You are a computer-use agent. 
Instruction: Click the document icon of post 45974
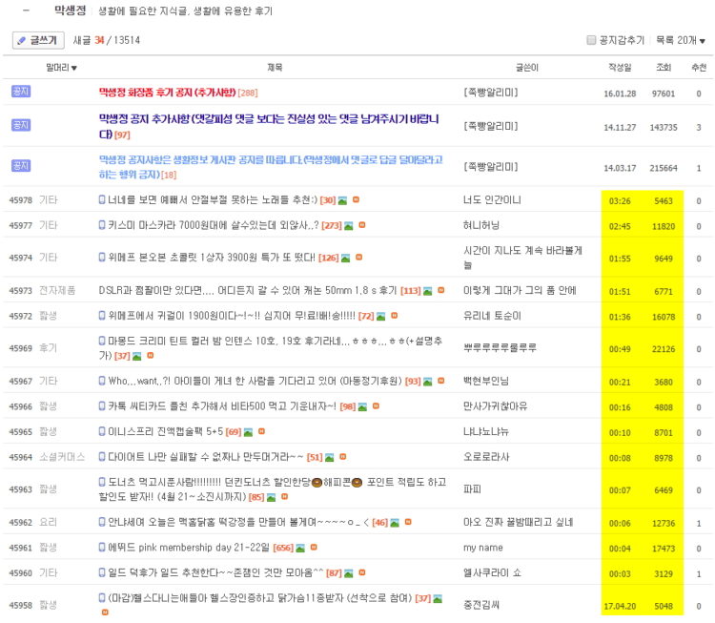[102, 257]
